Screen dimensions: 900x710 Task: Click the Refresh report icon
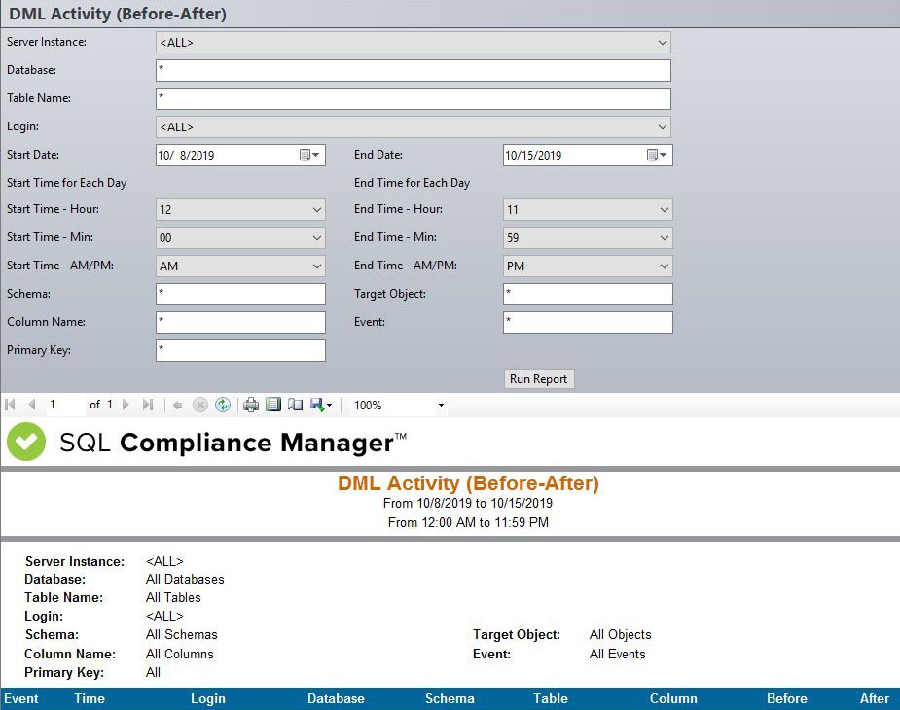tap(223, 405)
